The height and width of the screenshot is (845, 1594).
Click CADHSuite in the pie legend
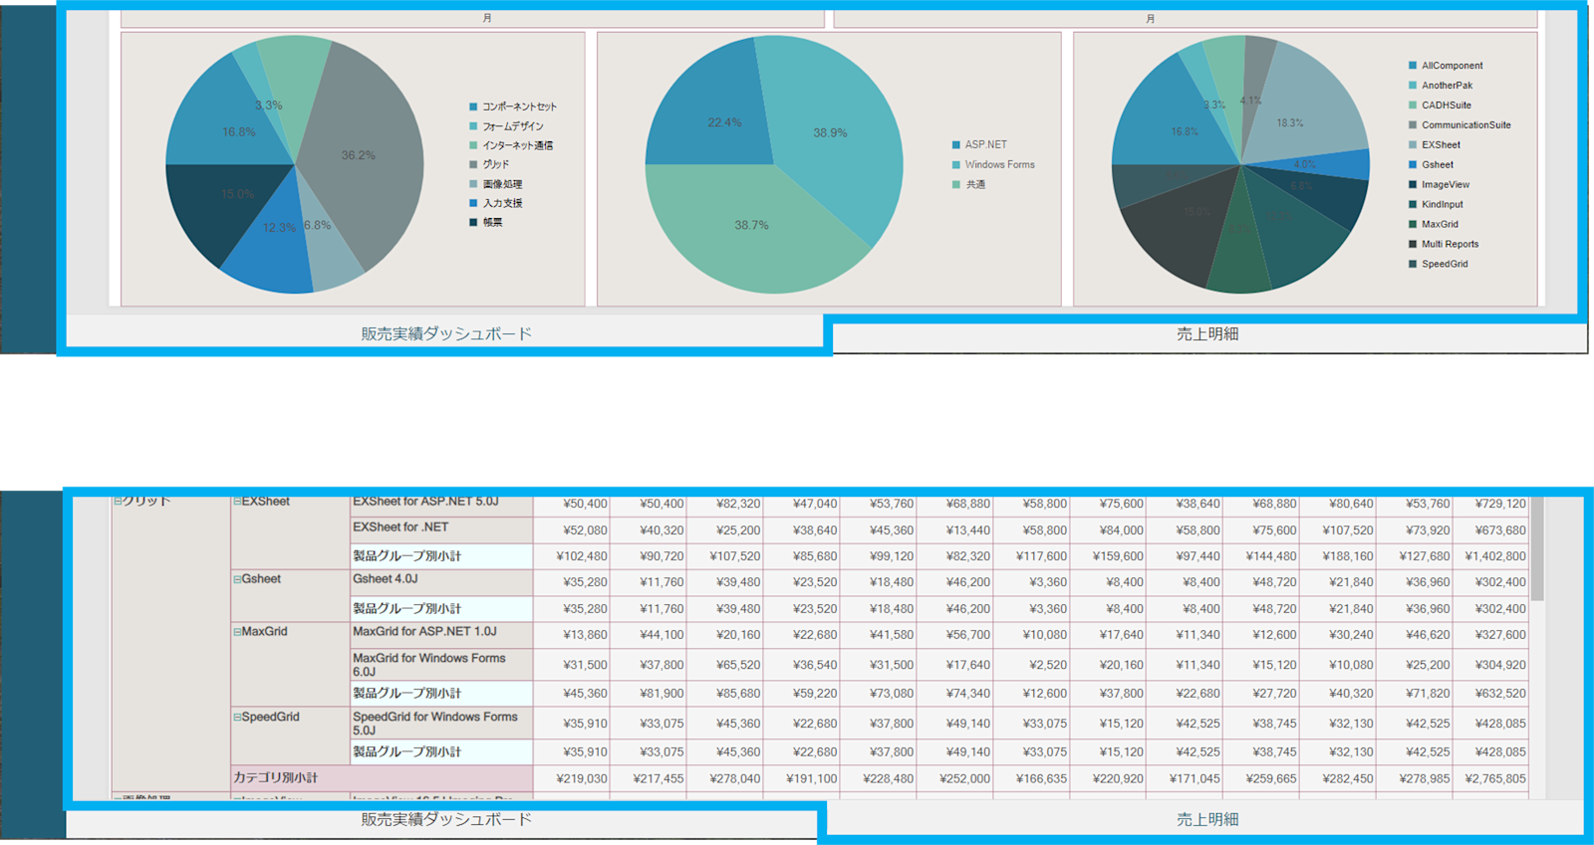(x=1440, y=106)
